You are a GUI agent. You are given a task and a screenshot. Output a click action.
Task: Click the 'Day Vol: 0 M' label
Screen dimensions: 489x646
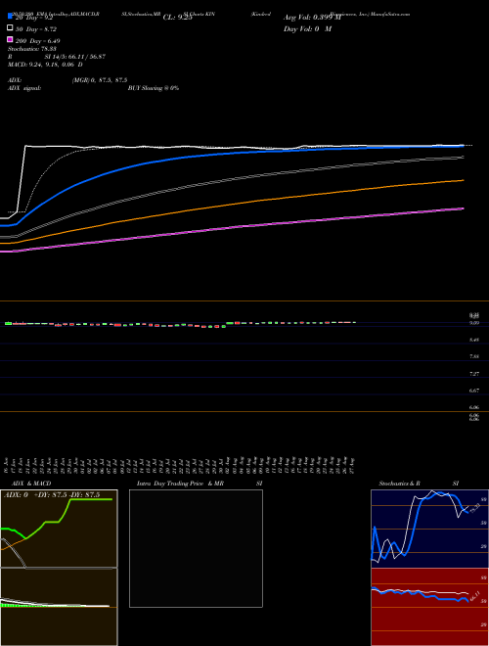click(x=307, y=29)
